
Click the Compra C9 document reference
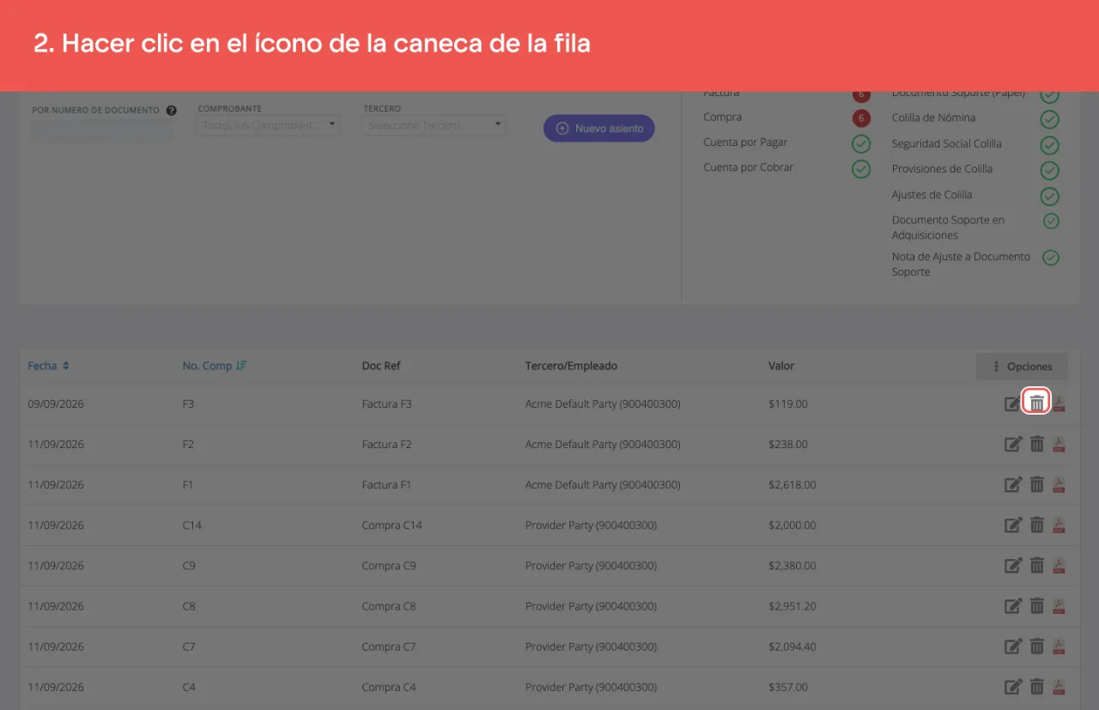coord(389,566)
